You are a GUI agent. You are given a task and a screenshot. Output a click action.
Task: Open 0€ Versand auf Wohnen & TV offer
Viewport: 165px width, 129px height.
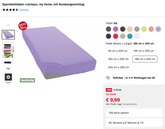tap(134, 123)
